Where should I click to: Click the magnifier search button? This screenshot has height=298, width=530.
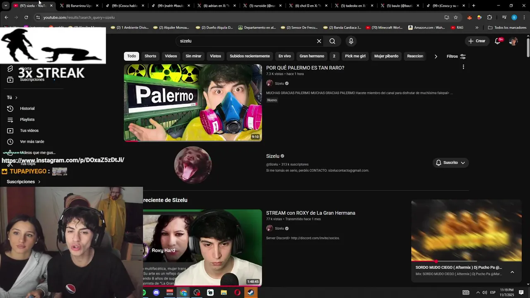(x=332, y=41)
